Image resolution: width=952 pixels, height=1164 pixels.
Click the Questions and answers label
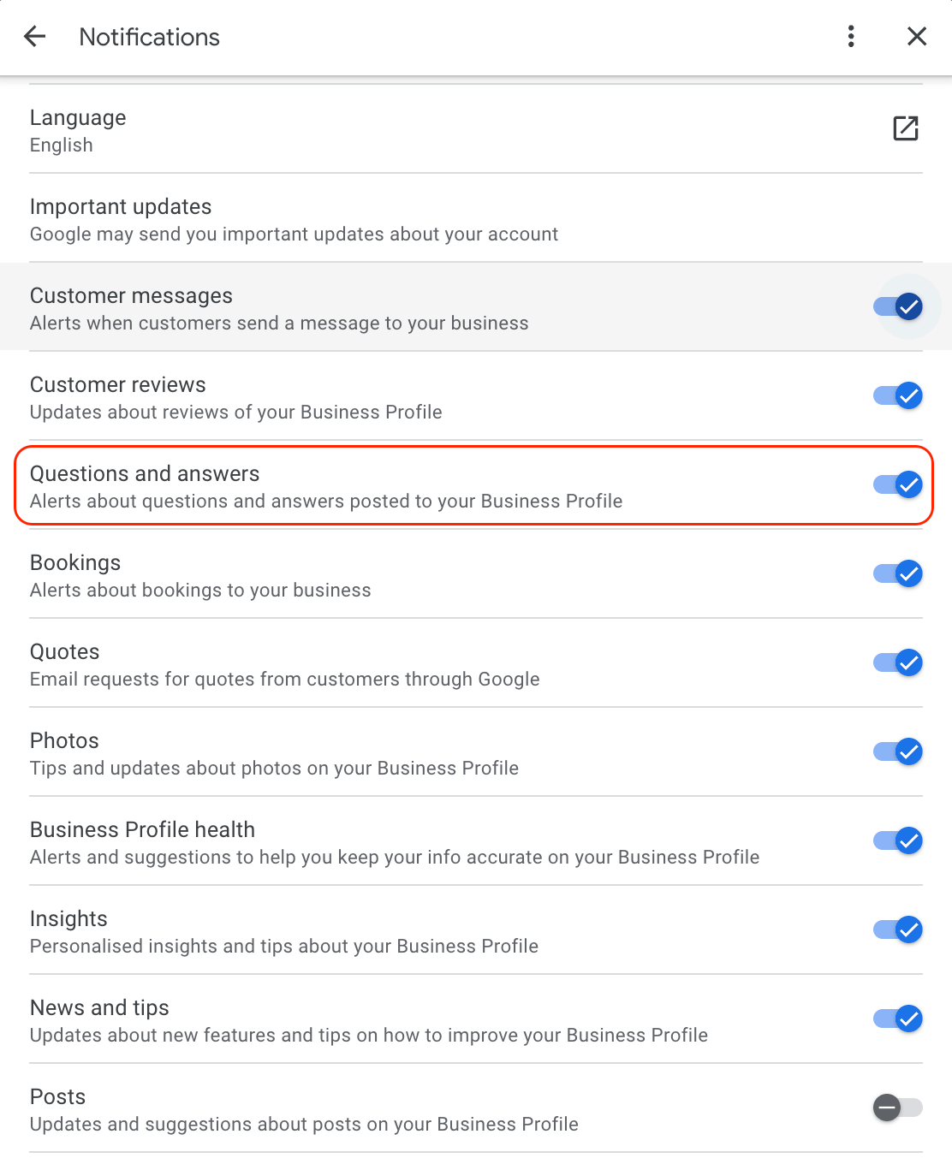click(x=145, y=474)
